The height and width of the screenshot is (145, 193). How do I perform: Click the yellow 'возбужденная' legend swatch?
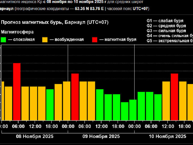point(45,40)
